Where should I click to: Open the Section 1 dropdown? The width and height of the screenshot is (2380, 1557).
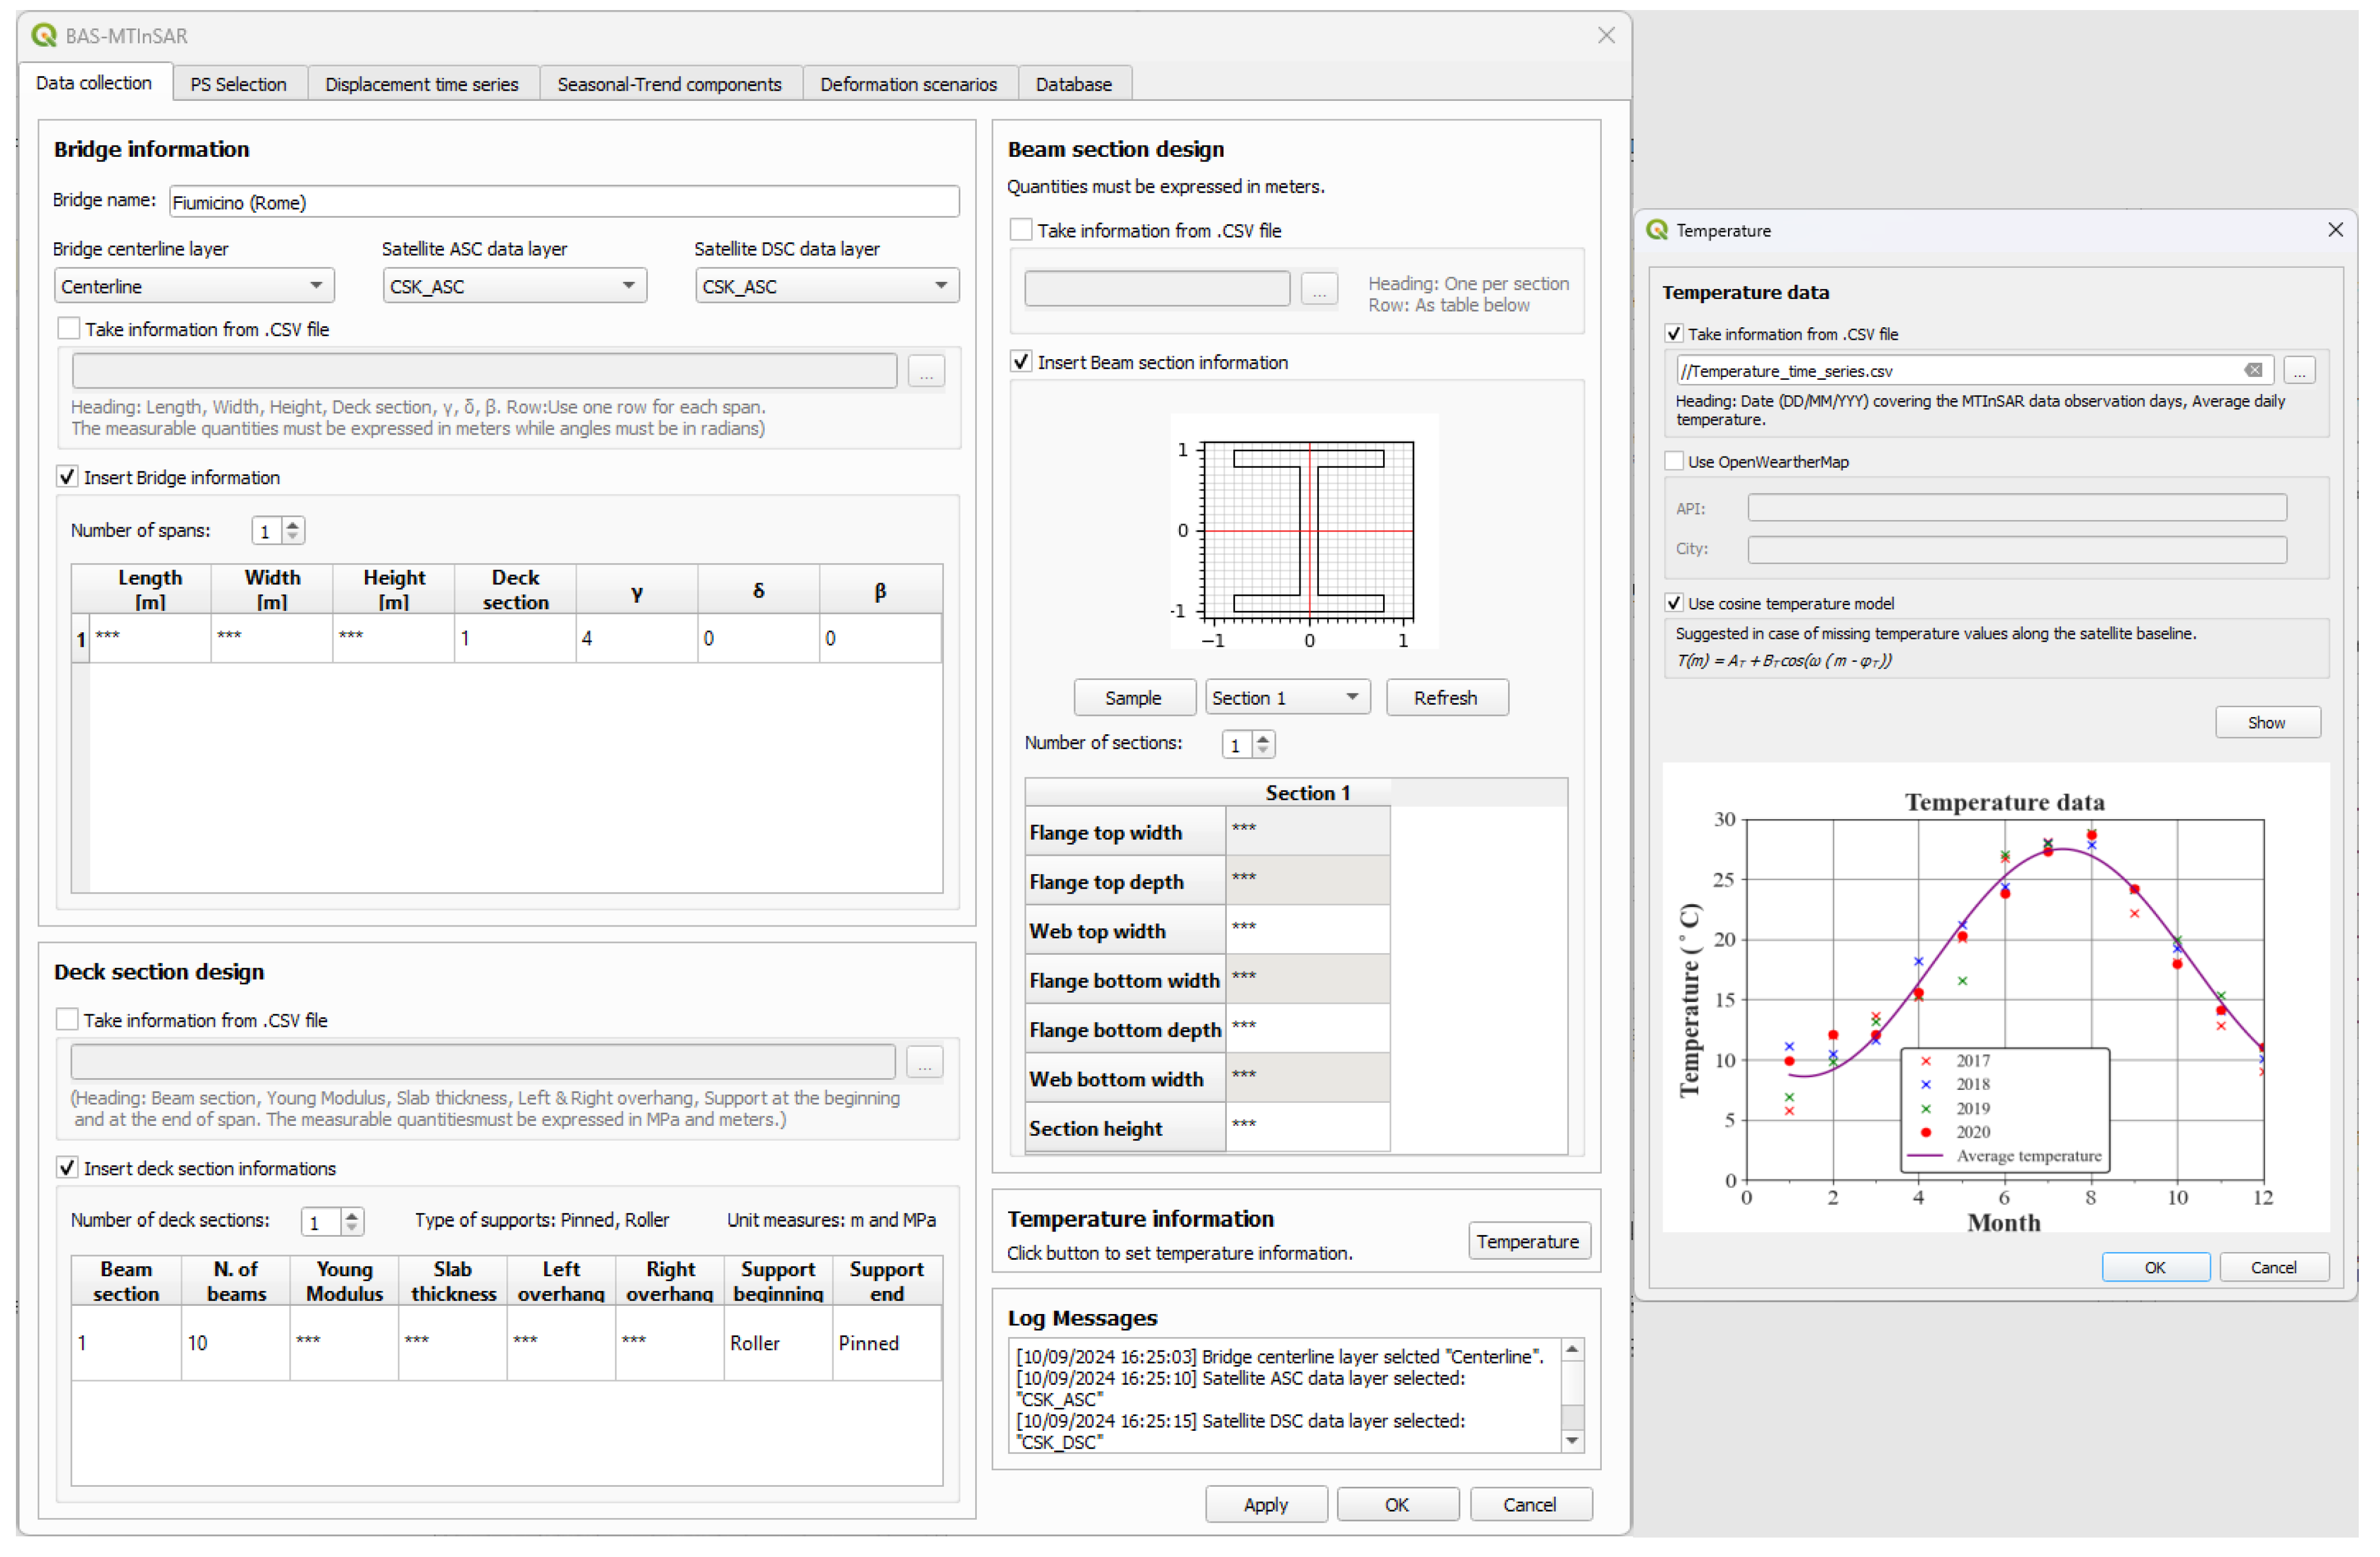[1286, 698]
